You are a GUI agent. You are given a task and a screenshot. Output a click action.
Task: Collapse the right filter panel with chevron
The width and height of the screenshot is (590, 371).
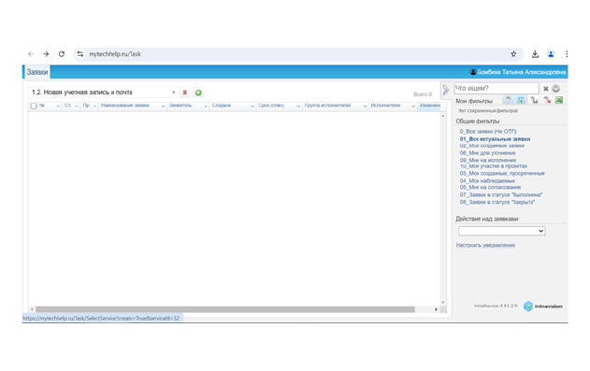pos(446,90)
